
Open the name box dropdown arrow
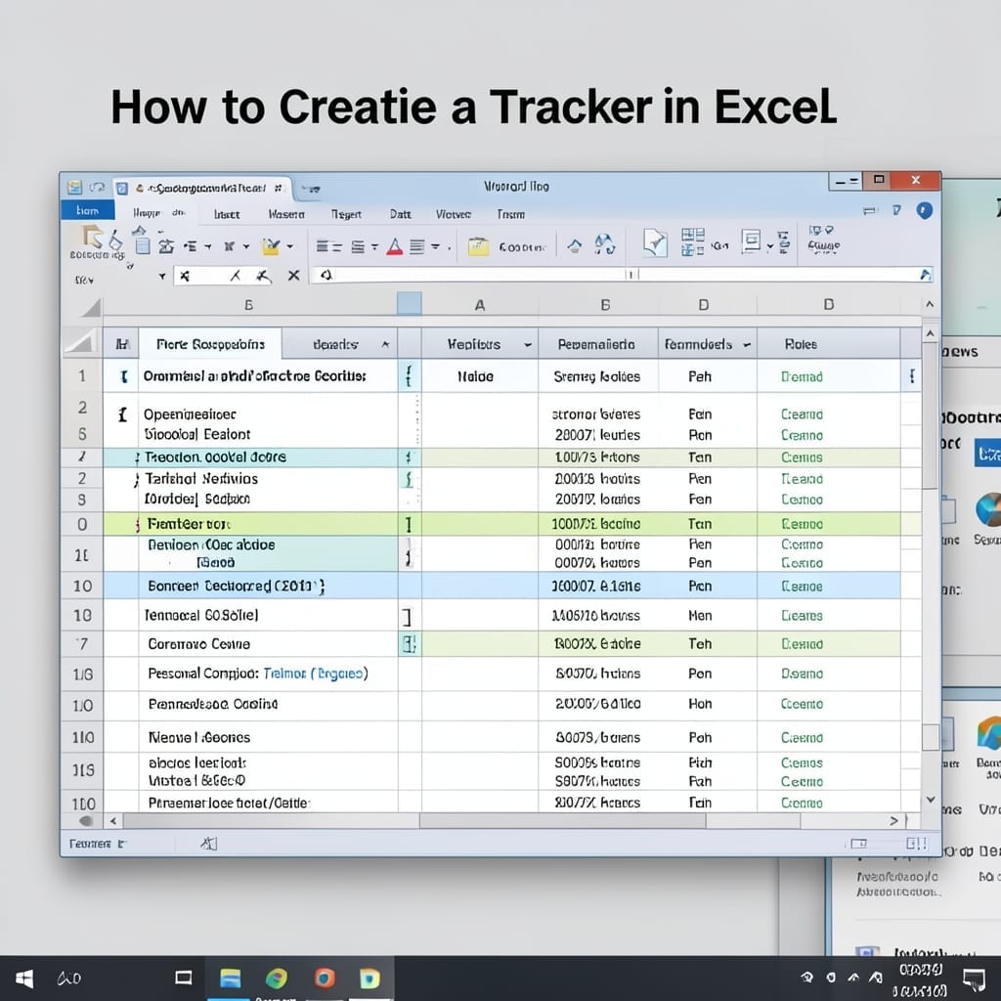tap(162, 277)
